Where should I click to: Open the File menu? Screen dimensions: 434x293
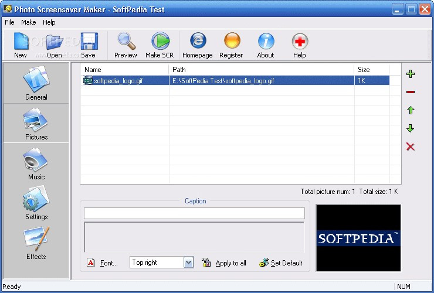click(x=10, y=22)
